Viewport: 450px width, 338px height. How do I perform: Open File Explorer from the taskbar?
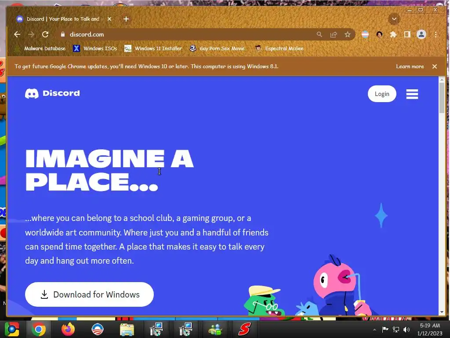click(127, 329)
